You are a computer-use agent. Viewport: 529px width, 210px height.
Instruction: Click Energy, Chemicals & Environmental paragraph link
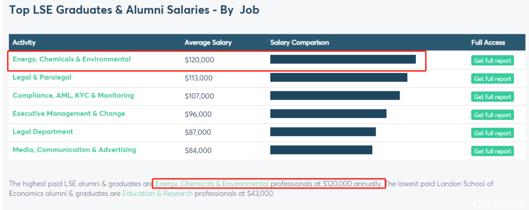(212, 184)
